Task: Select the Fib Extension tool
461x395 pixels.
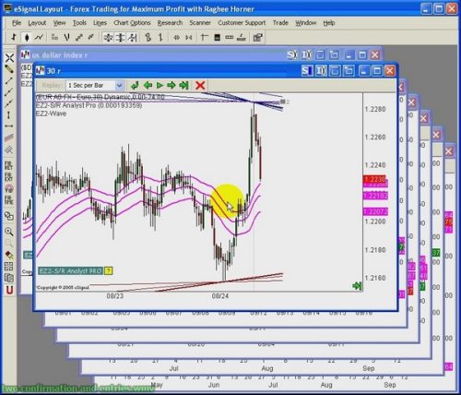Action: [8, 176]
